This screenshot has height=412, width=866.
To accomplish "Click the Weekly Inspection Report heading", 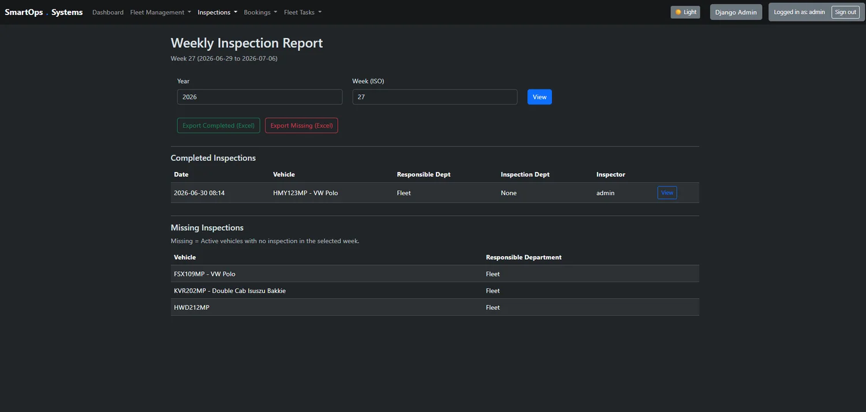I will (x=247, y=43).
